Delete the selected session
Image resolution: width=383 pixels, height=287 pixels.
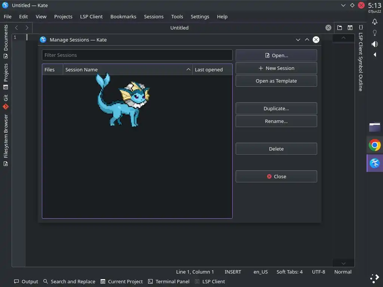(276, 149)
